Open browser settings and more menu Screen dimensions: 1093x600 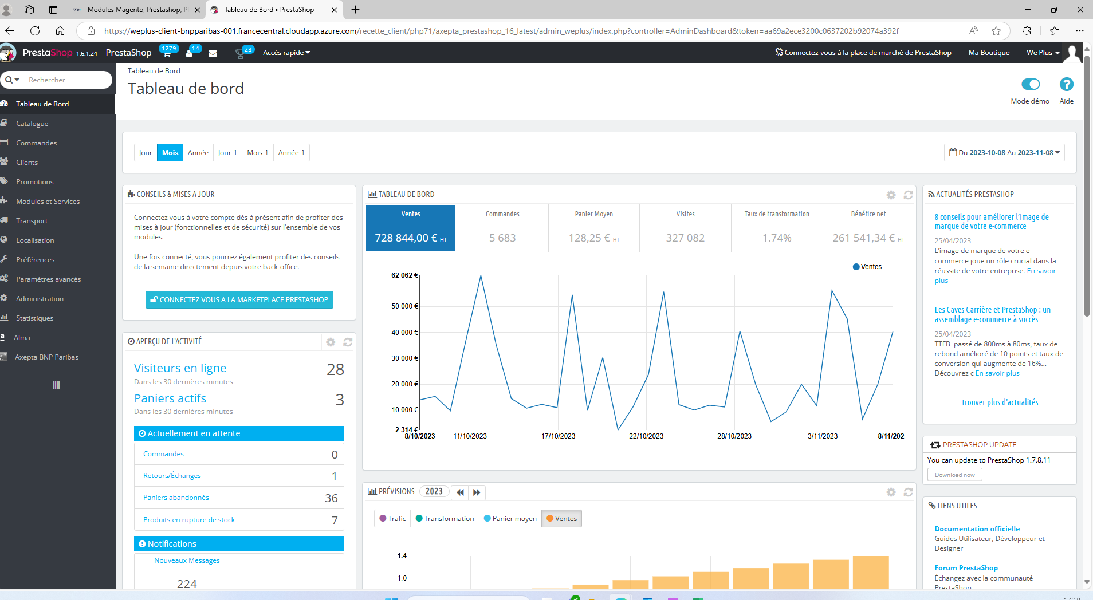tap(1079, 31)
